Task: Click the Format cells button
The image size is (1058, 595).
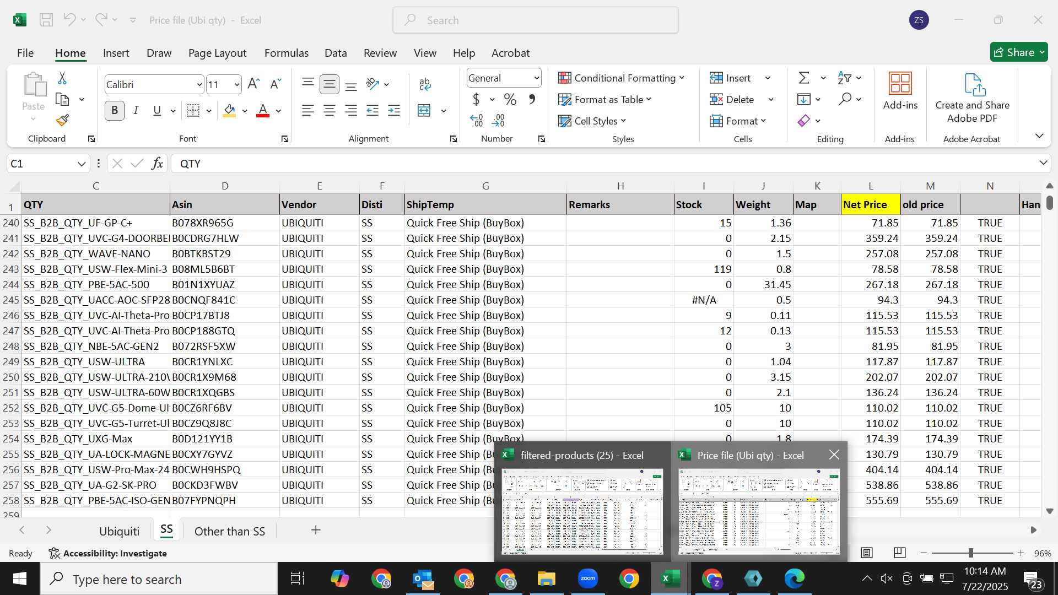Action: point(738,121)
